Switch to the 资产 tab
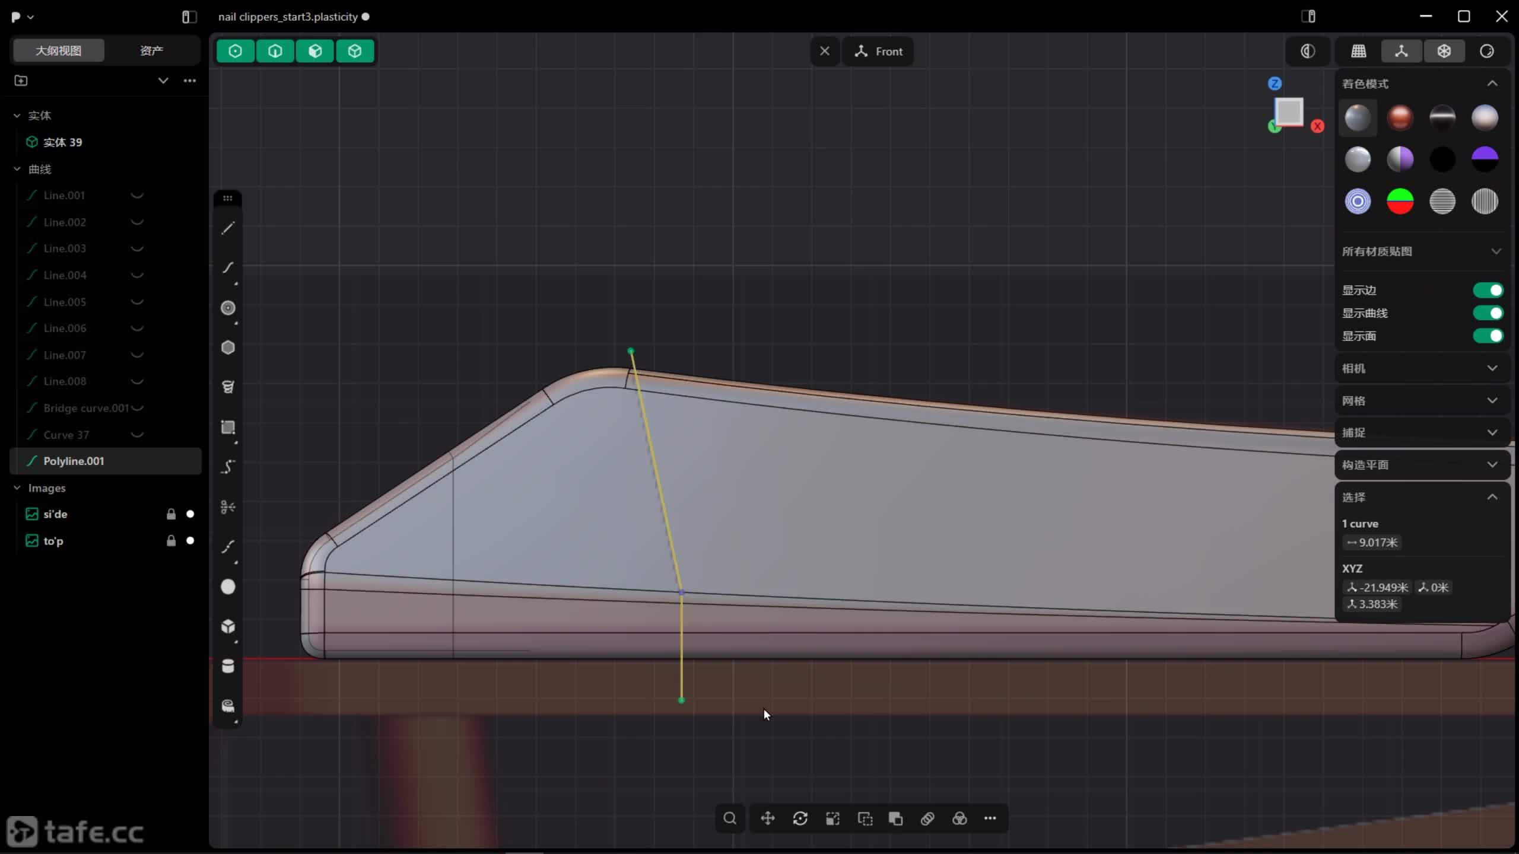The image size is (1519, 854). pos(151,50)
